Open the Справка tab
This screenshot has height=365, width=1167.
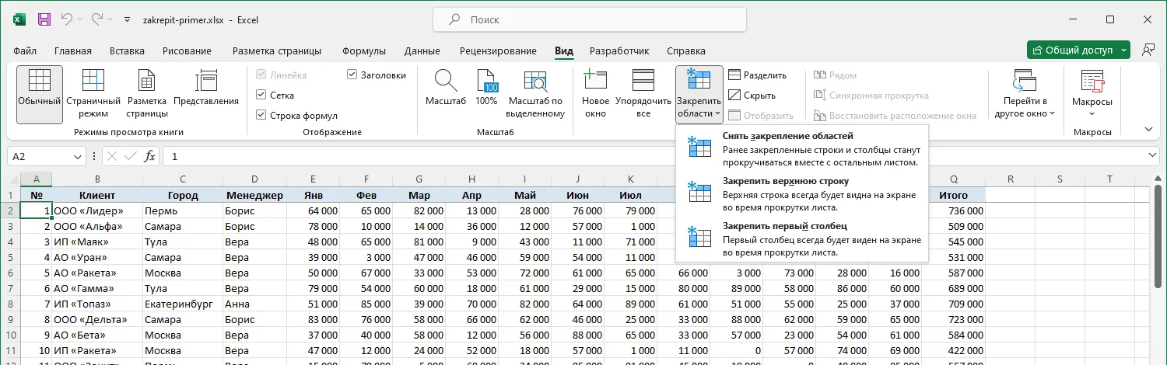[x=686, y=51]
